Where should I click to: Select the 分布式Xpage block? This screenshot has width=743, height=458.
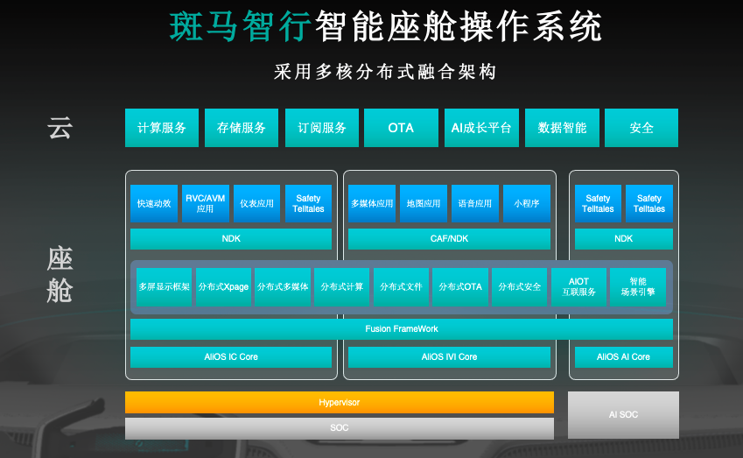(x=223, y=287)
